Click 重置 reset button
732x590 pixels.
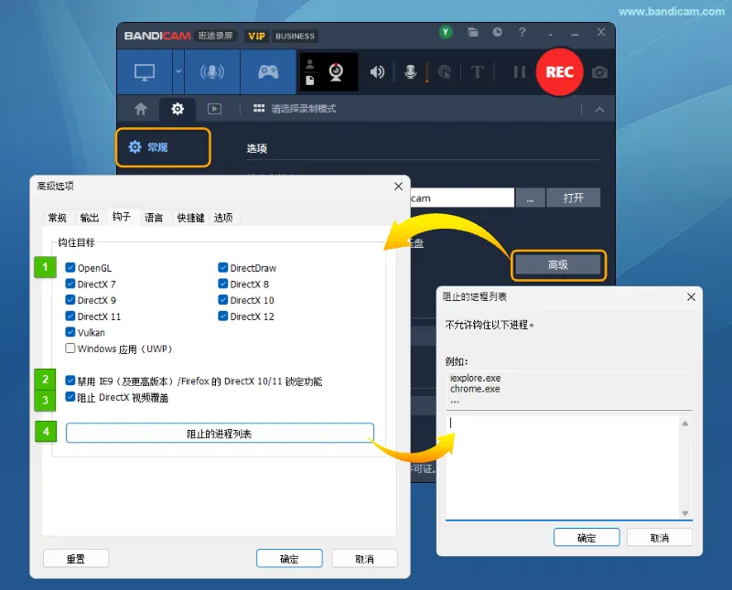[76, 559]
